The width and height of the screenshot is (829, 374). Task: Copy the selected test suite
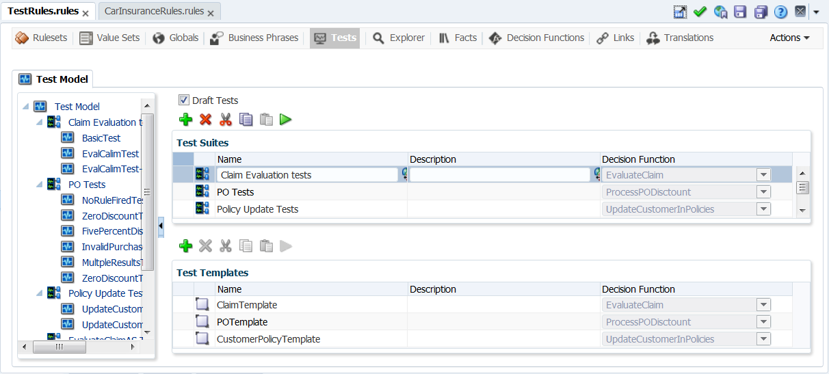246,120
